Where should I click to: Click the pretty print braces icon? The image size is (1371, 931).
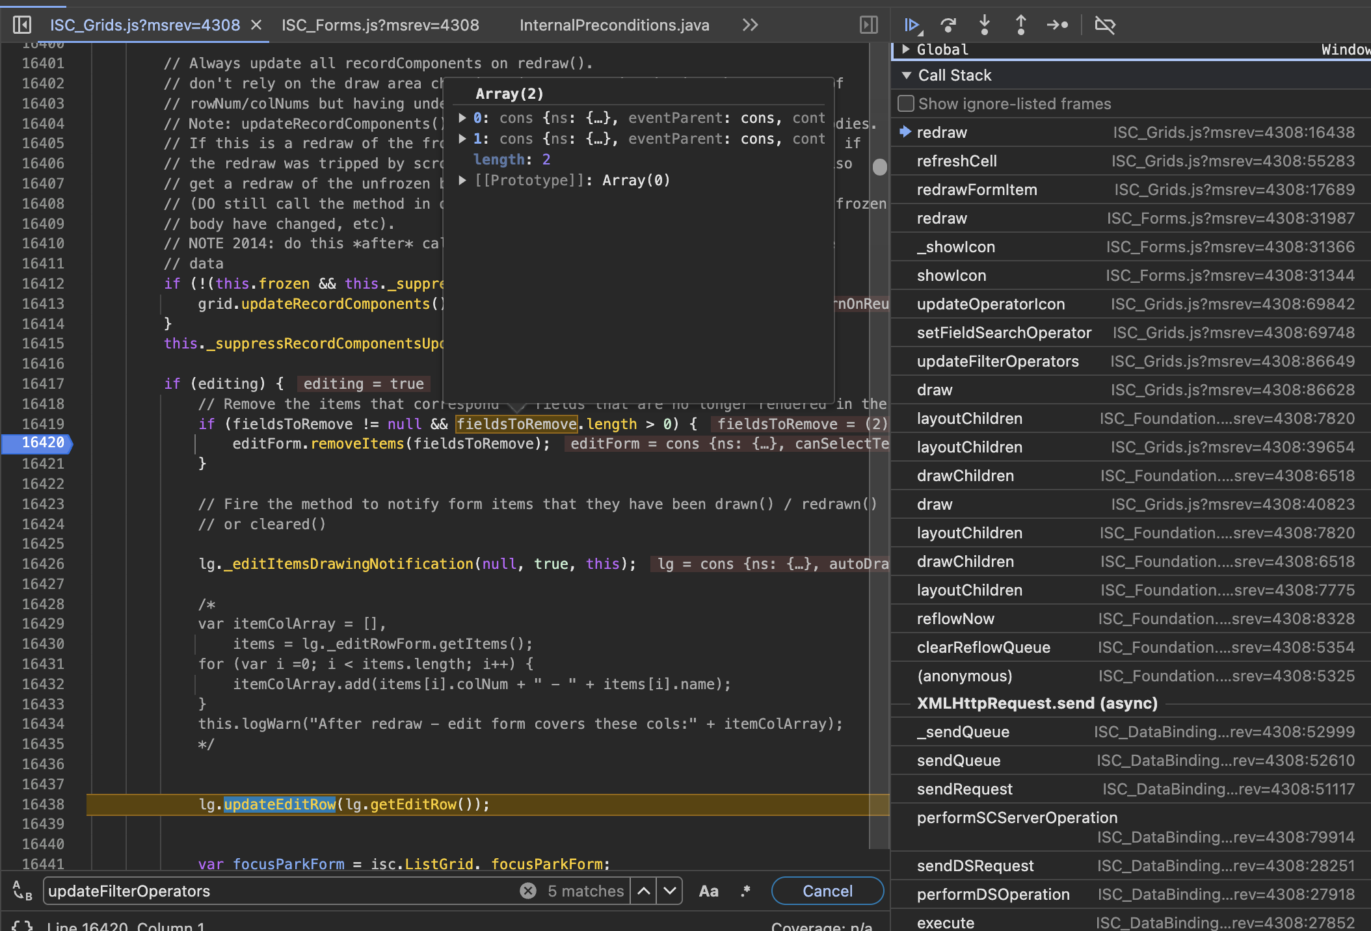(22, 926)
